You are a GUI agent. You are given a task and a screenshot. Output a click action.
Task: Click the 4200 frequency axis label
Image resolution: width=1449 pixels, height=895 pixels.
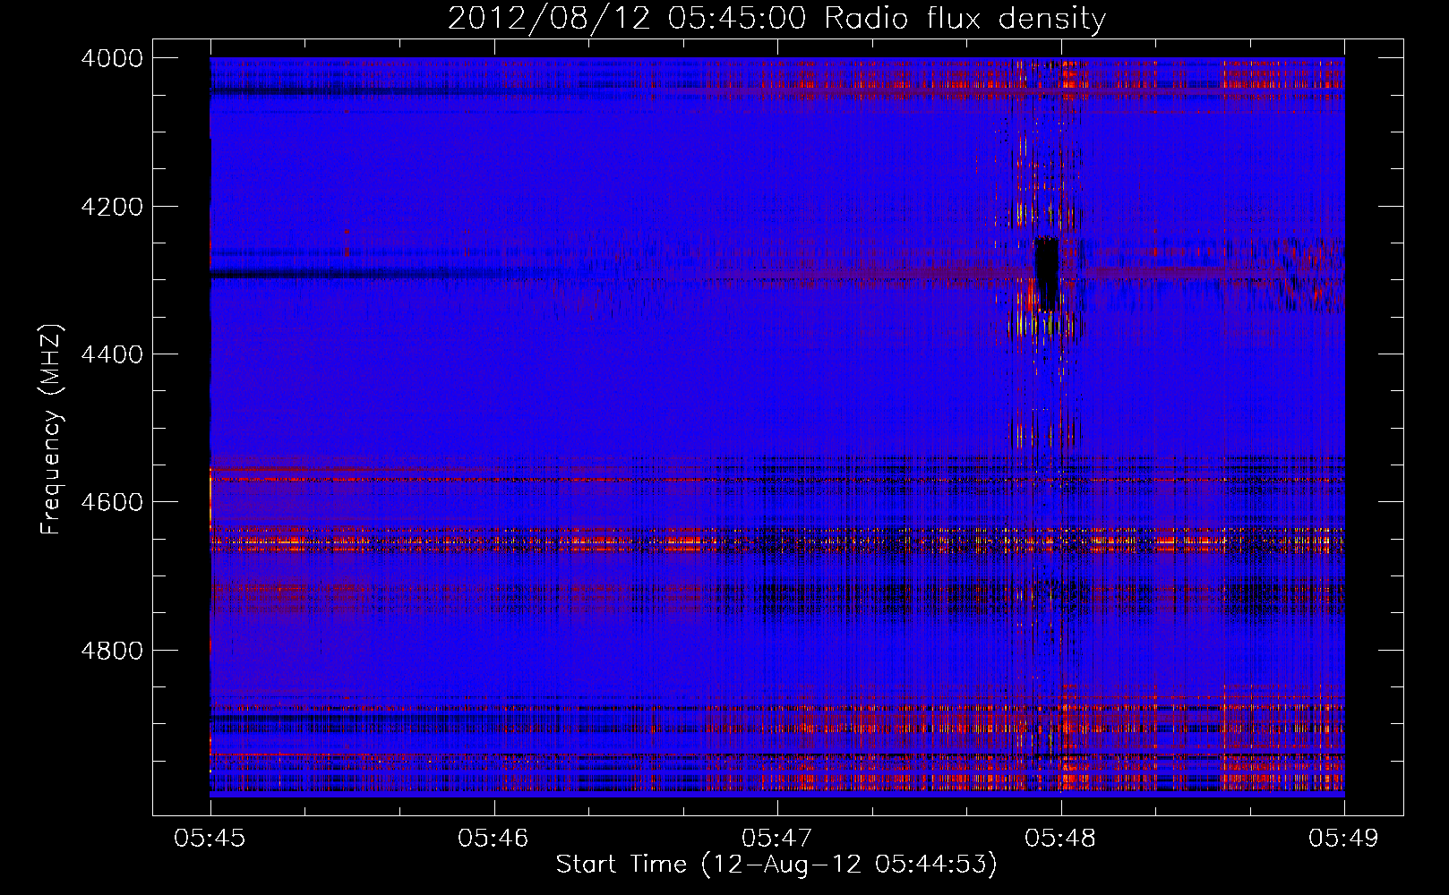[x=112, y=207]
